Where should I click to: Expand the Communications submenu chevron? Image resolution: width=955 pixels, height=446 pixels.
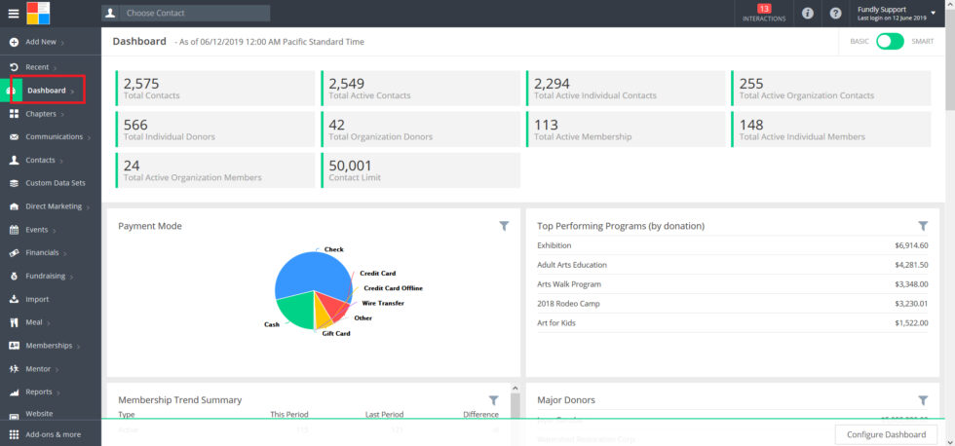coord(89,138)
